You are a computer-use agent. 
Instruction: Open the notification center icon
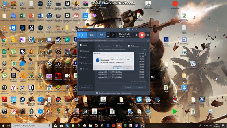[x=223, y=126]
